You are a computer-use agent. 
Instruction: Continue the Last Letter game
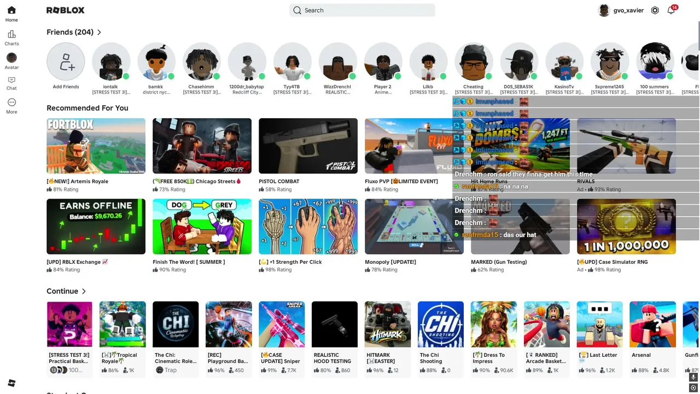pyautogui.click(x=600, y=325)
